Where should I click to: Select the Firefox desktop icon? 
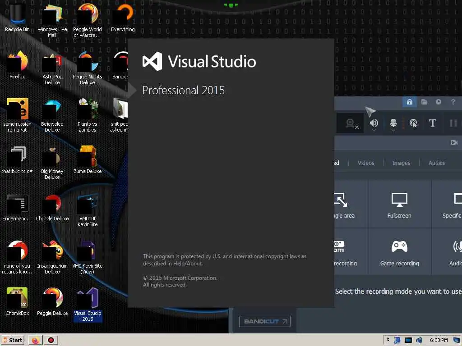(17, 65)
